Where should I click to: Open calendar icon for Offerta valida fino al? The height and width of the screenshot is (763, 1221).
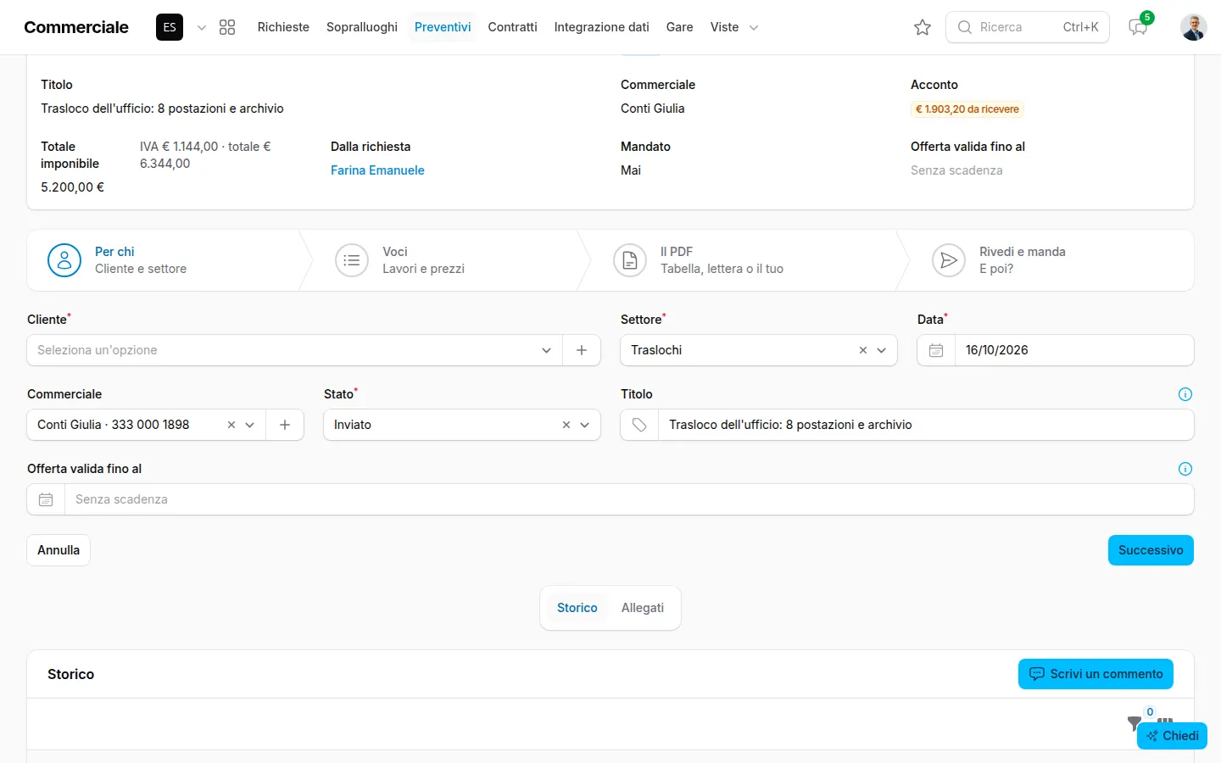coord(46,499)
